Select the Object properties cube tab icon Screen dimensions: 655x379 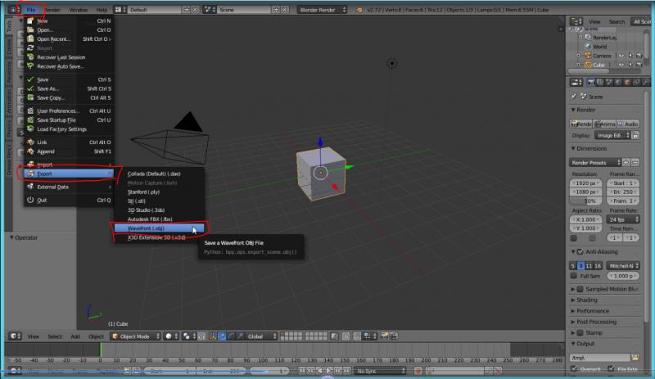coord(627,83)
